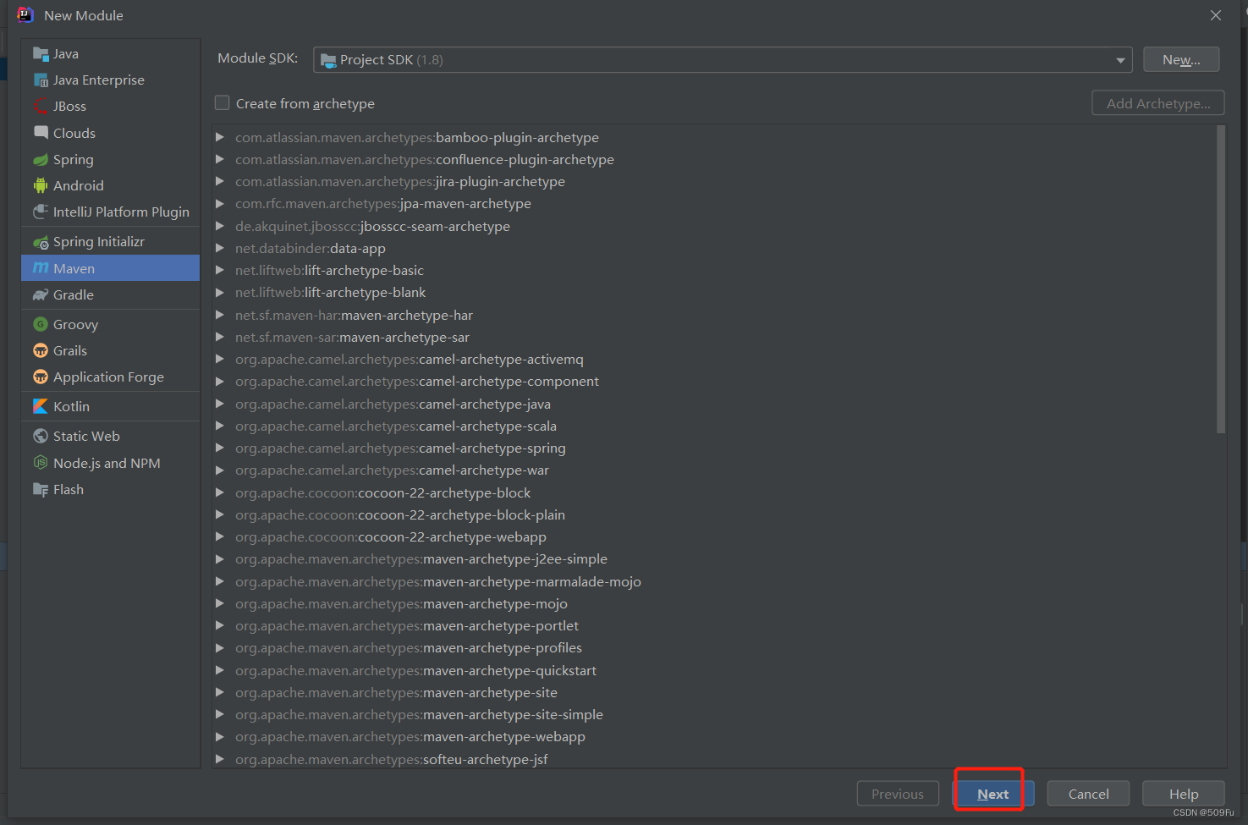Image resolution: width=1248 pixels, height=825 pixels.
Task: Click the Add Archetype... button
Action: pos(1158,103)
